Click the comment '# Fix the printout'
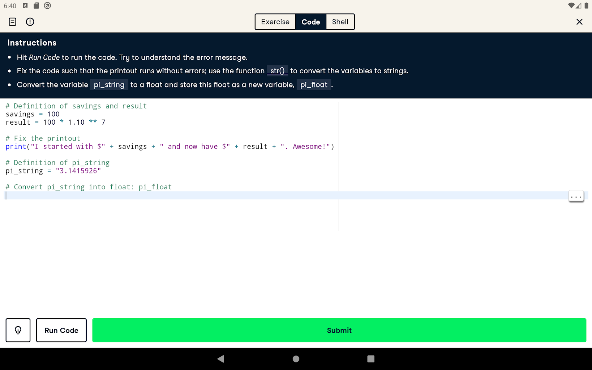This screenshot has height=370, width=592. click(x=43, y=138)
